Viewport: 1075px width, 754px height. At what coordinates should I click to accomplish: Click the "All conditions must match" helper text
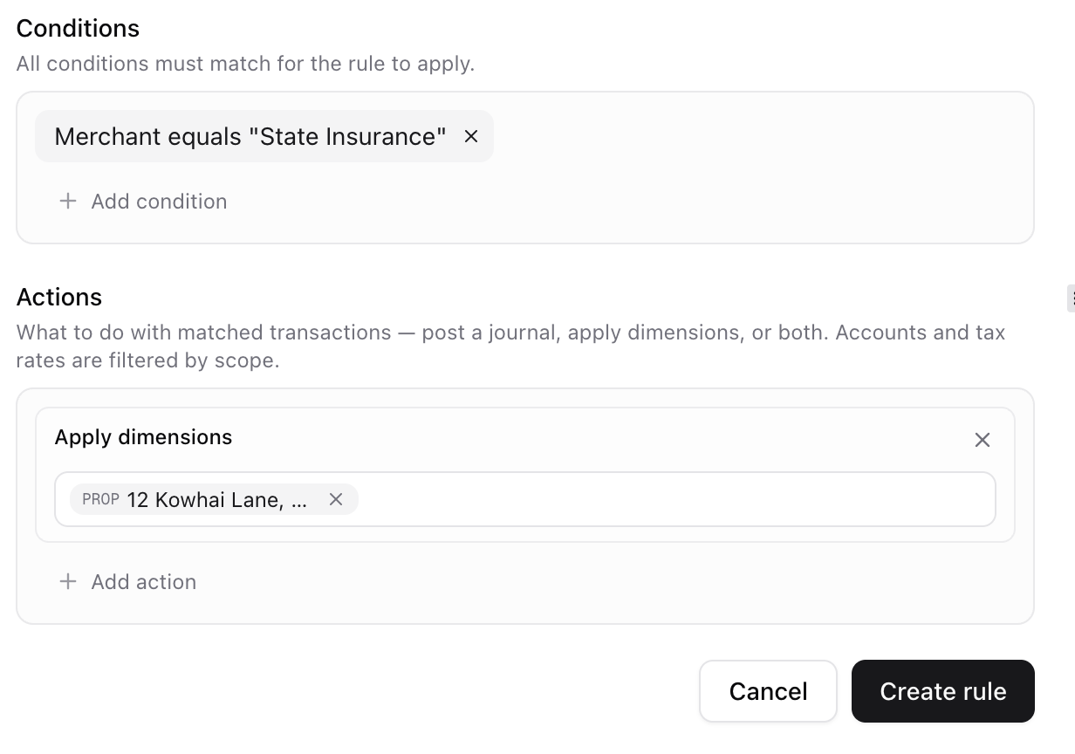[x=245, y=64]
